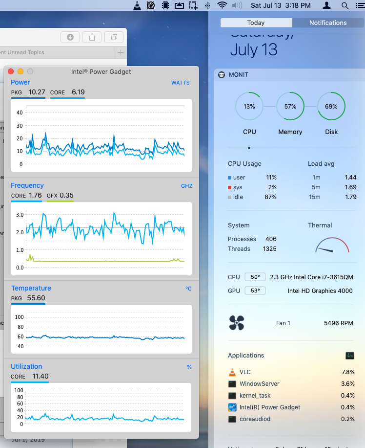Click the Safari share button
This screenshot has width=365, height=448.
coord(92,37)
